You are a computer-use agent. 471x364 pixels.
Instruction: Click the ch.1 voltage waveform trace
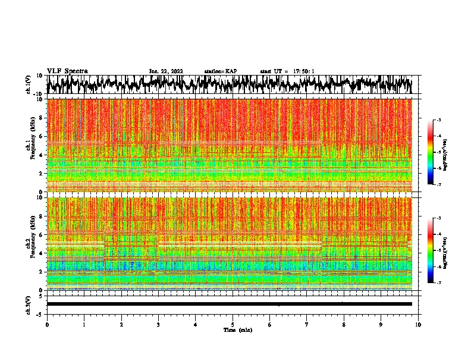pyautogui.click(x=229, y=84)
